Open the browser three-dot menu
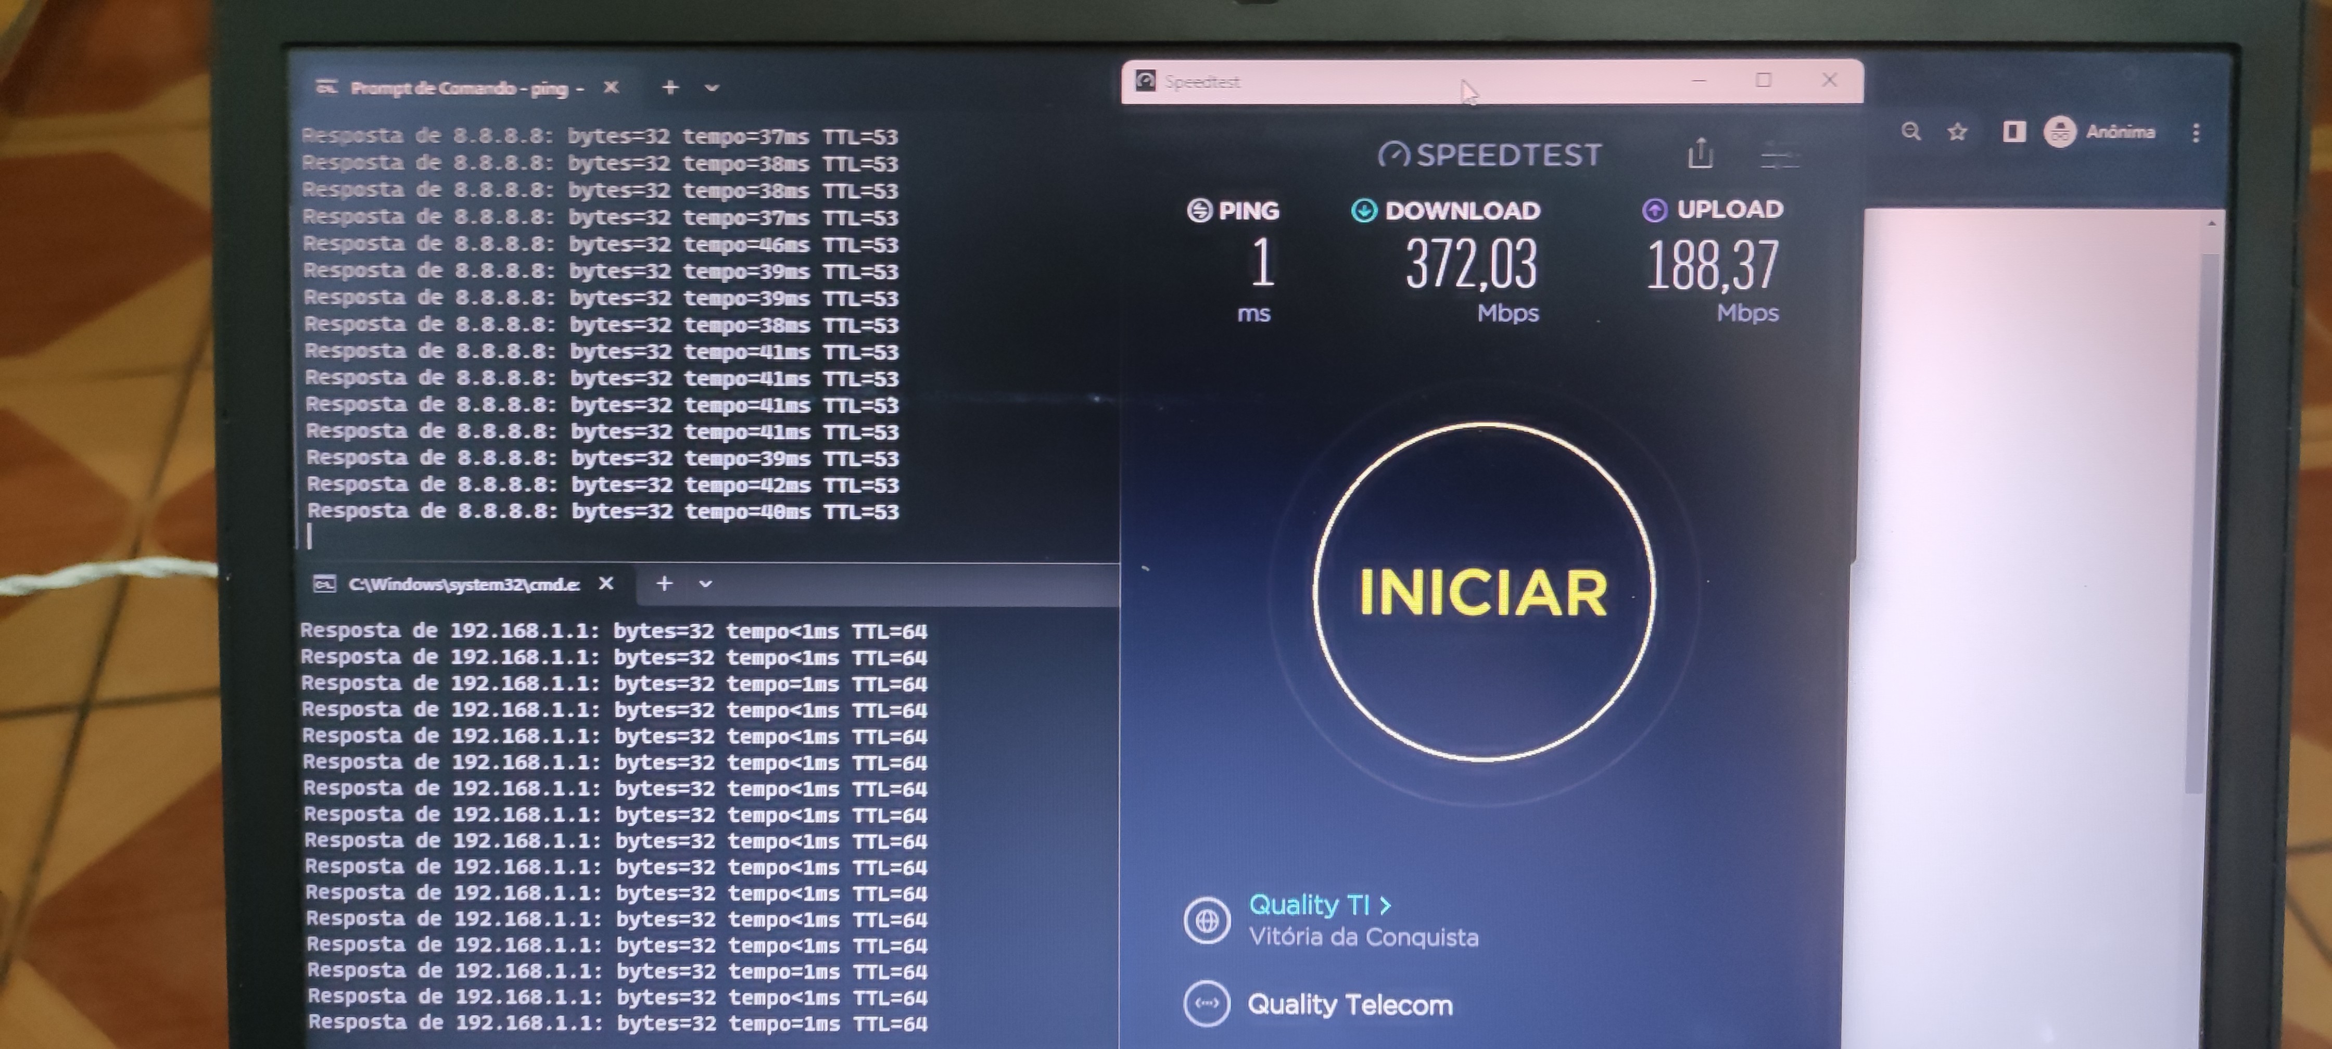The image size is (2332, 1049). point(2195,133)
